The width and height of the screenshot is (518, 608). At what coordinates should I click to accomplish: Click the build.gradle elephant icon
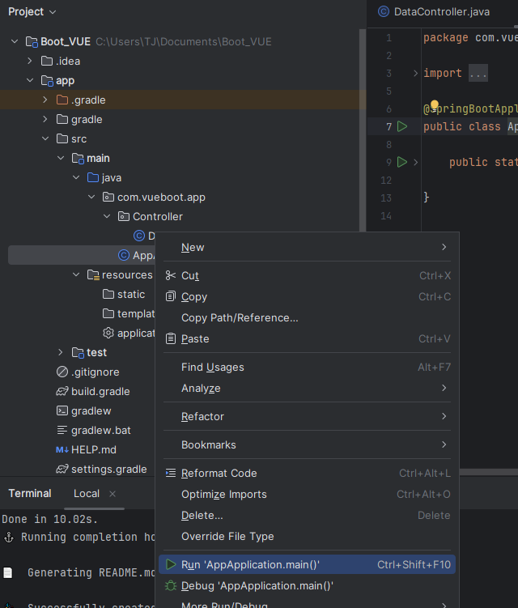[x=62, y=391]
